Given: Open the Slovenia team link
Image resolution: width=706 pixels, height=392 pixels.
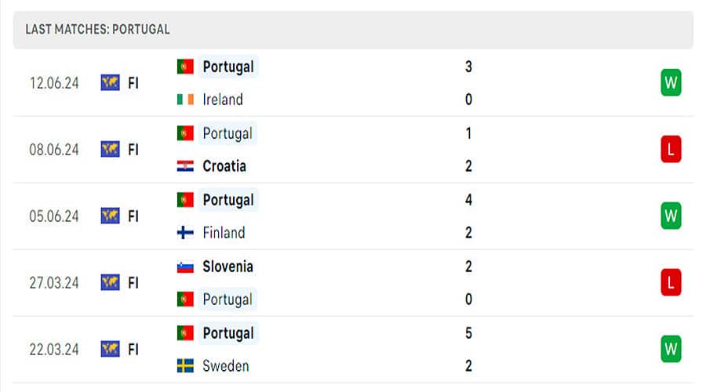Looking at the screenshot, I should click(x=227, y=267).
